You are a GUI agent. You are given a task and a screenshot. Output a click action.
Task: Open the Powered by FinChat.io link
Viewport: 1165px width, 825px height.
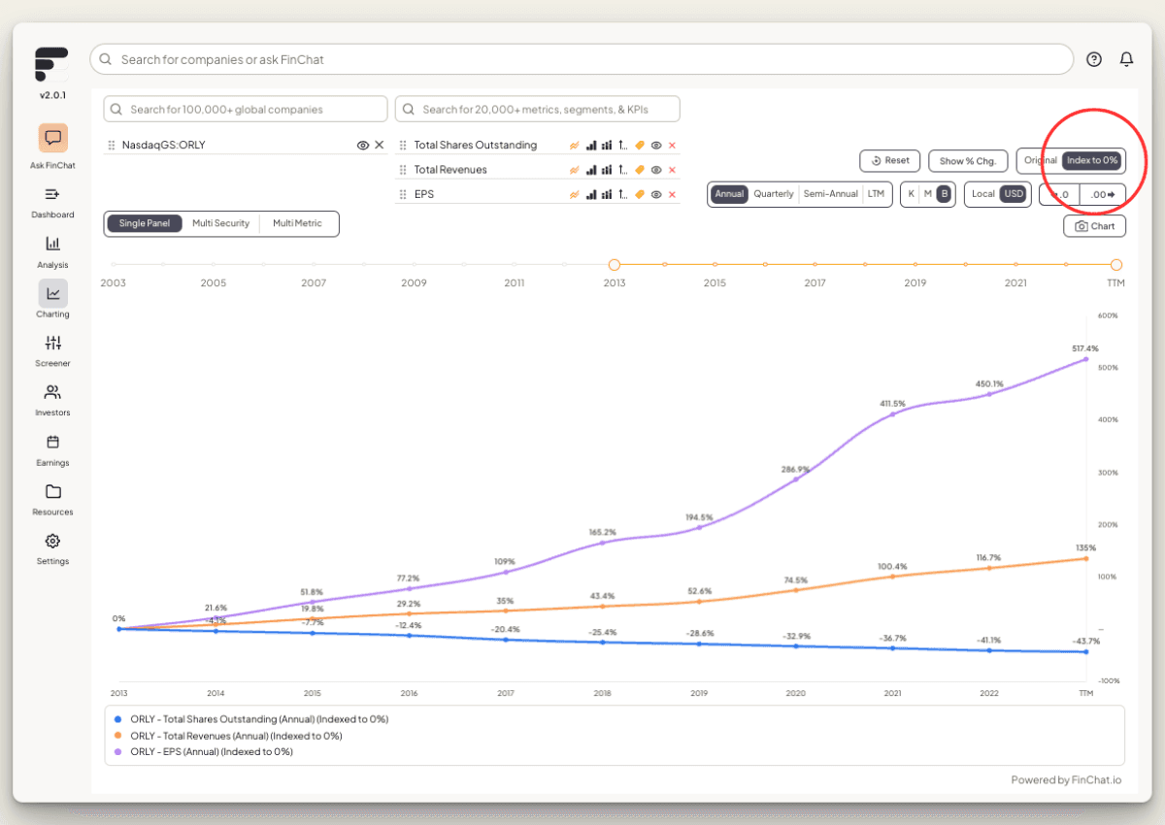point(1066,780)
